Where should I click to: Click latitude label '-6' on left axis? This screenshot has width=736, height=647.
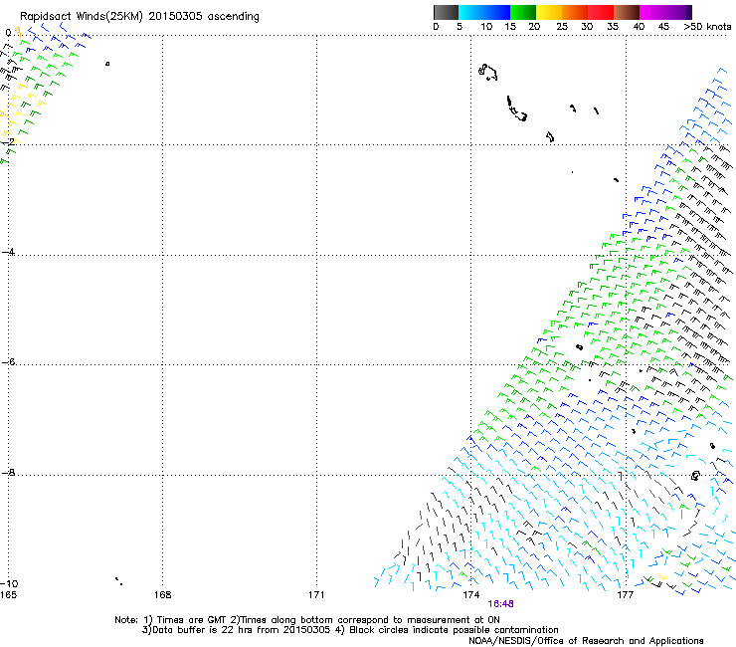[8, 361]
